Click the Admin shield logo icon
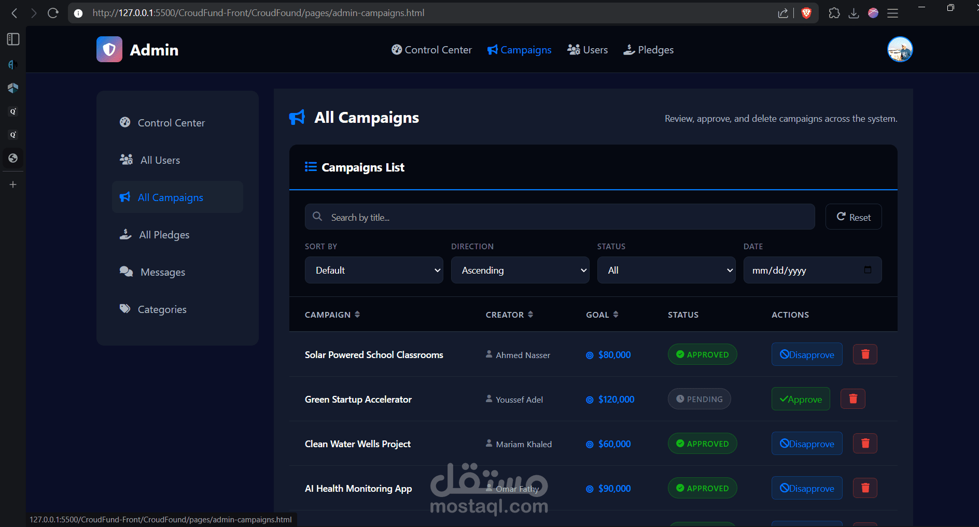This screenshot has width=979, height=527. point(109,49)
